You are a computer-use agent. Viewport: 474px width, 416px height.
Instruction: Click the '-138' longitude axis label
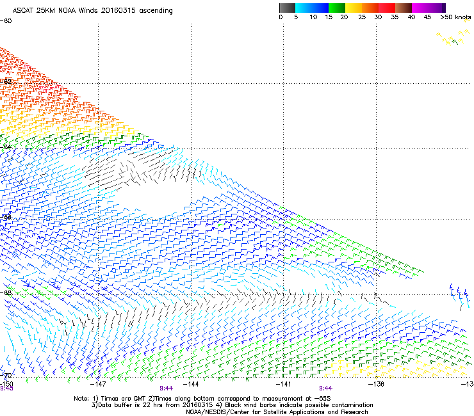click(376, 384)
